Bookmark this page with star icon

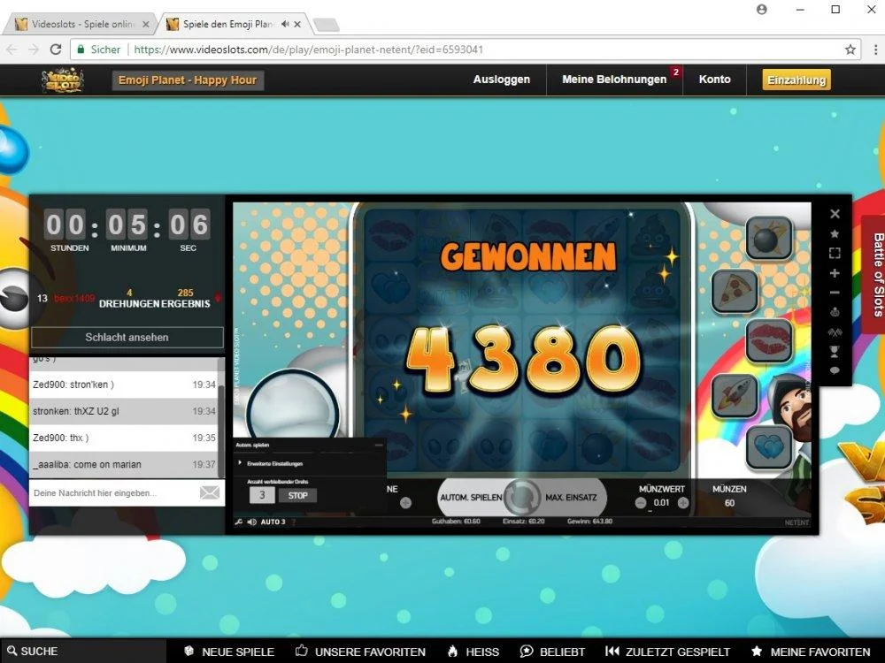[x=850, y=50]
